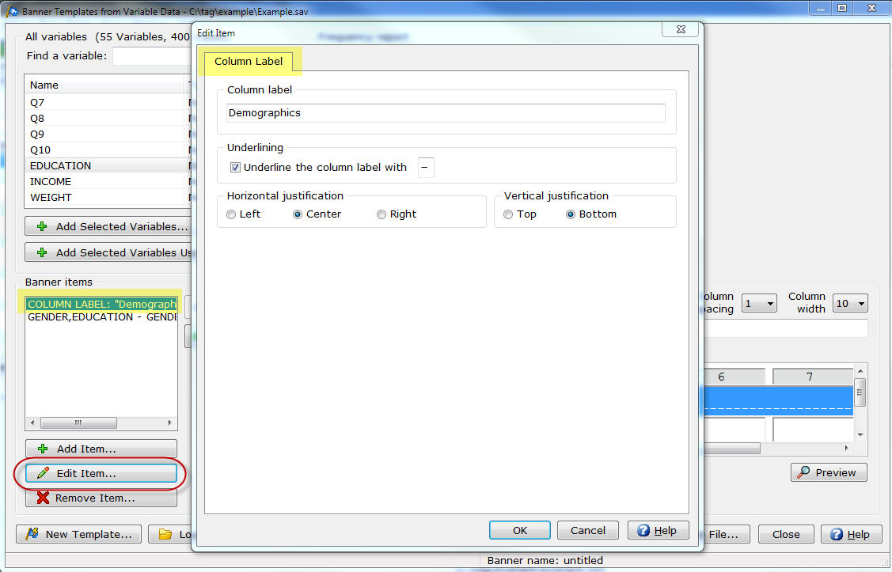Toggle Underline the column label checkbox
Viewport: 892px width, 572px height.
click(235, 167)
